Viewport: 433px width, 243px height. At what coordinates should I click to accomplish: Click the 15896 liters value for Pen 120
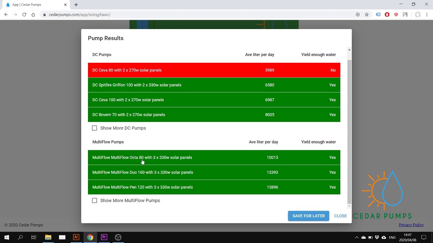(272, 187)
